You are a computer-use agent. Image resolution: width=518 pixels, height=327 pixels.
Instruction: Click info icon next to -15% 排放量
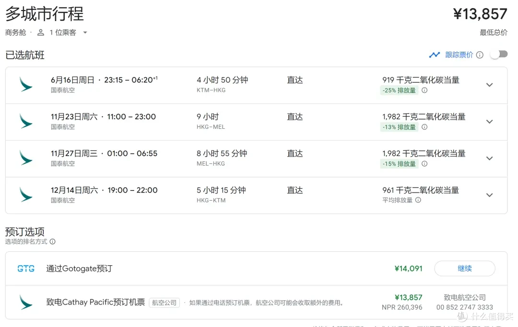424,164
